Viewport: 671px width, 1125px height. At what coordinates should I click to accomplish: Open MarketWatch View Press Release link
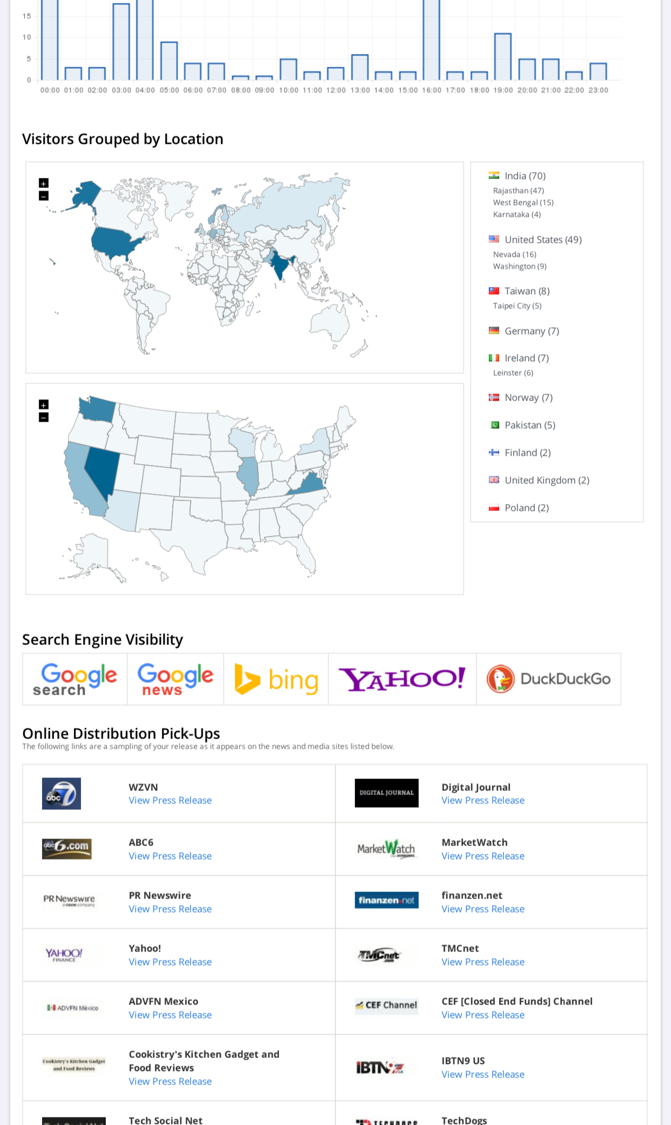[x=483, y=856]
